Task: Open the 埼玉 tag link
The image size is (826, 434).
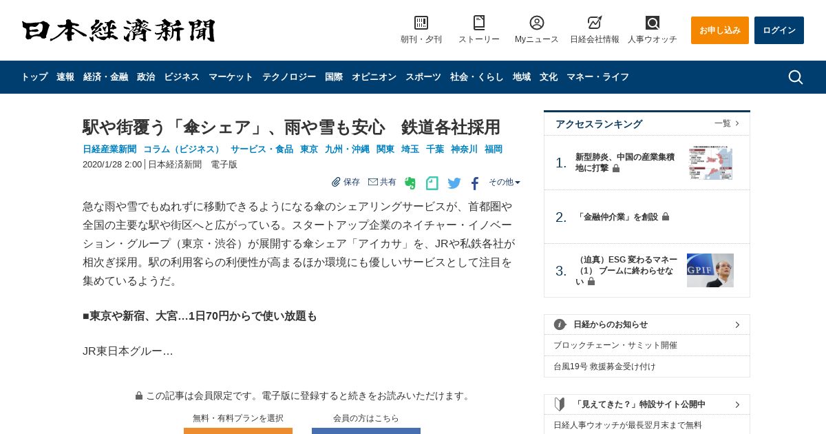Action: click(410, 149)
